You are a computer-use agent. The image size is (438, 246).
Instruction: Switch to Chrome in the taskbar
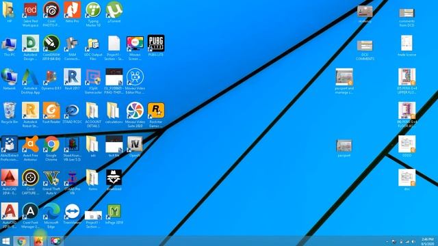pos(21,241)
